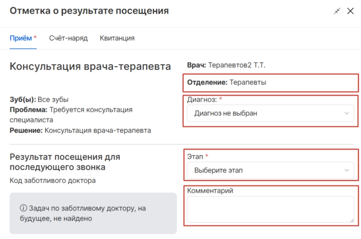Click the Зуб(ы): Все зубы line
This screenshot has width=361, height=239.
39,100
